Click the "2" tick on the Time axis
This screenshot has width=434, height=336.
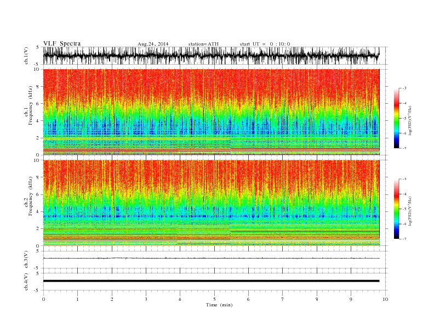112,299
